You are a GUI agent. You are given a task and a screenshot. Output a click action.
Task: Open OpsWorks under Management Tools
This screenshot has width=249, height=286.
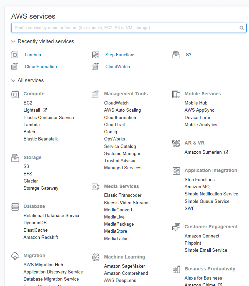coord(115,139)
